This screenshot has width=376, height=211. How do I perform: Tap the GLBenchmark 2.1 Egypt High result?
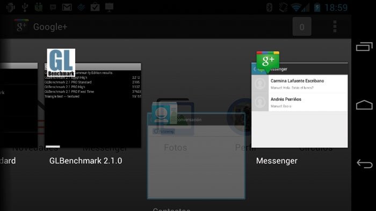pyautogui.click(x=92, y=78)
